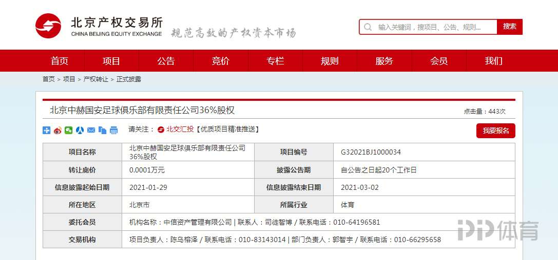Share to Sina Weibo icon
This screenshot has width=558, height=260.
click(x=57, y=130)
